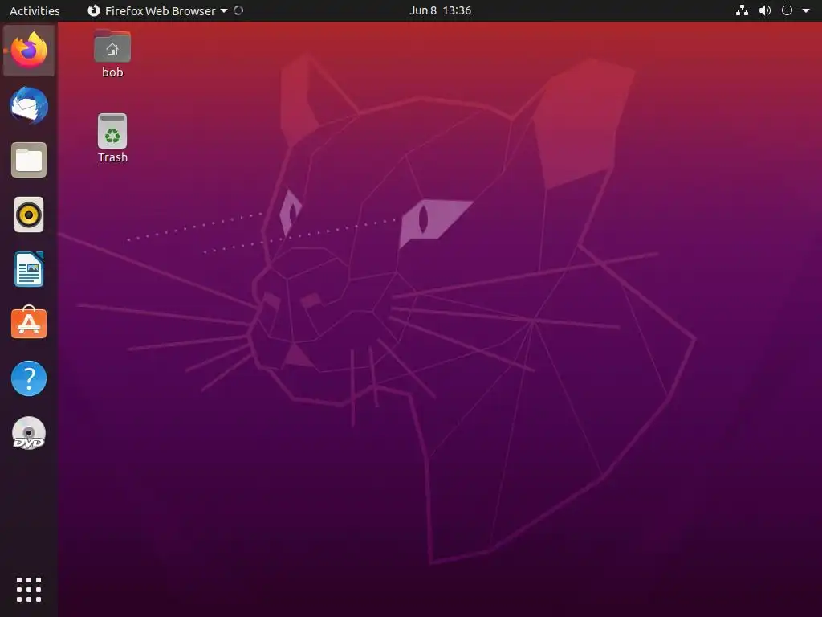Click the Firefox icon in top bar
The width and height of the screenshot is (822, 617).
[94, 10]
